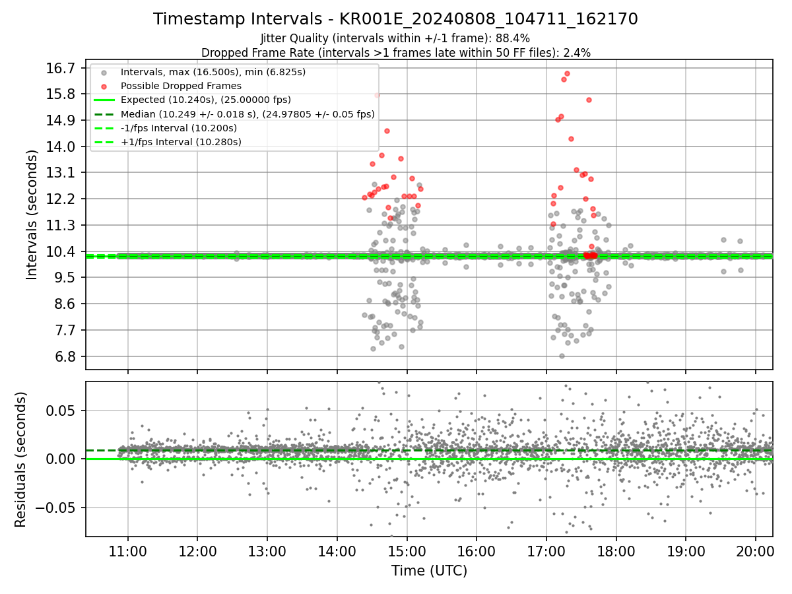Click the gray dot marker in the legend
This screenshot has height=594, width=792.
pyautogui.click(x=104, y=73)
